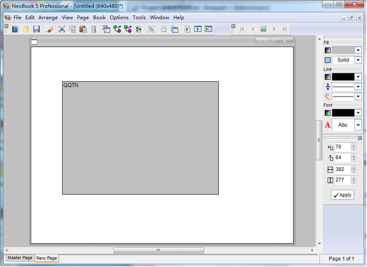Open the File menu
The height and width of the screenshot is (267, 367).
(17, 17)
